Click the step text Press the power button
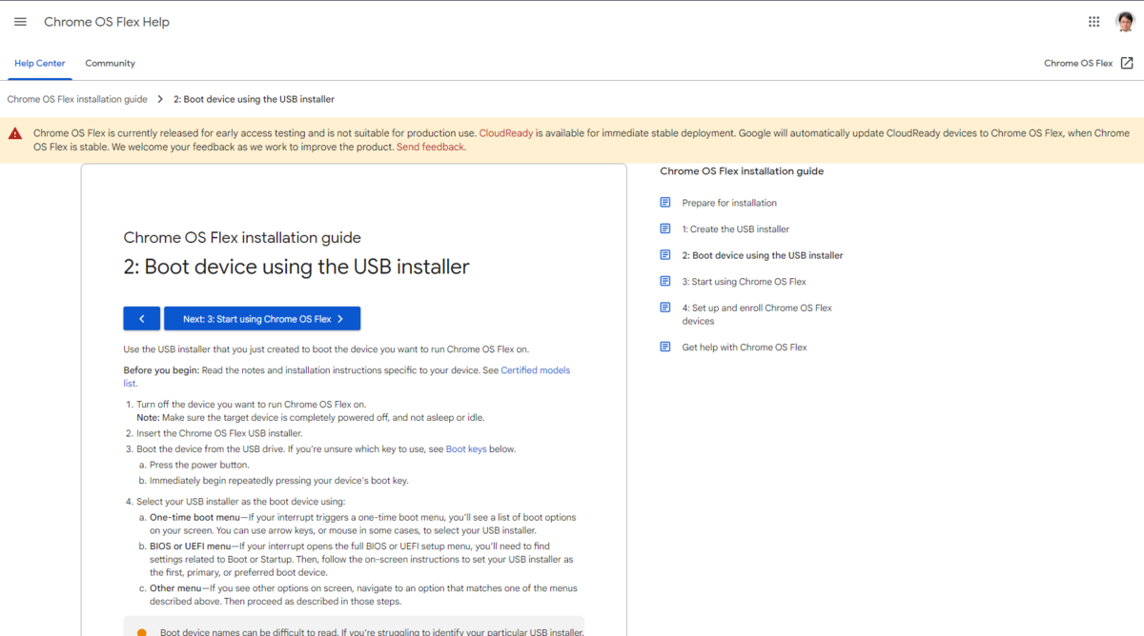Viewport: 1144px width, 636px height. point(199,465)
